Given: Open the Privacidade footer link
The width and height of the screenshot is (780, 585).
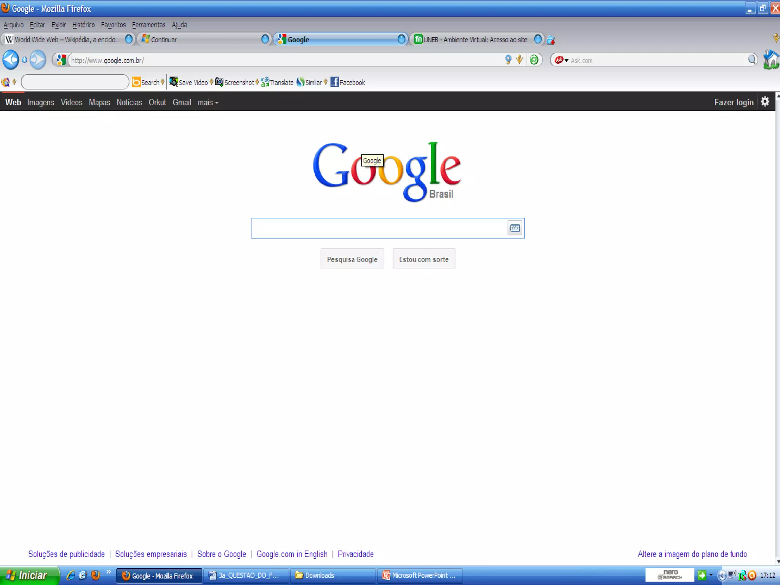Looking at the screenshot, I should (355, 554).
